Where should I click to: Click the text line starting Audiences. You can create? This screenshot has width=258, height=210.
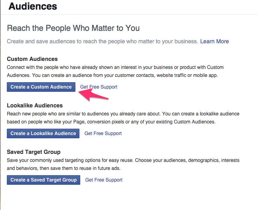[x=112, y=75]
